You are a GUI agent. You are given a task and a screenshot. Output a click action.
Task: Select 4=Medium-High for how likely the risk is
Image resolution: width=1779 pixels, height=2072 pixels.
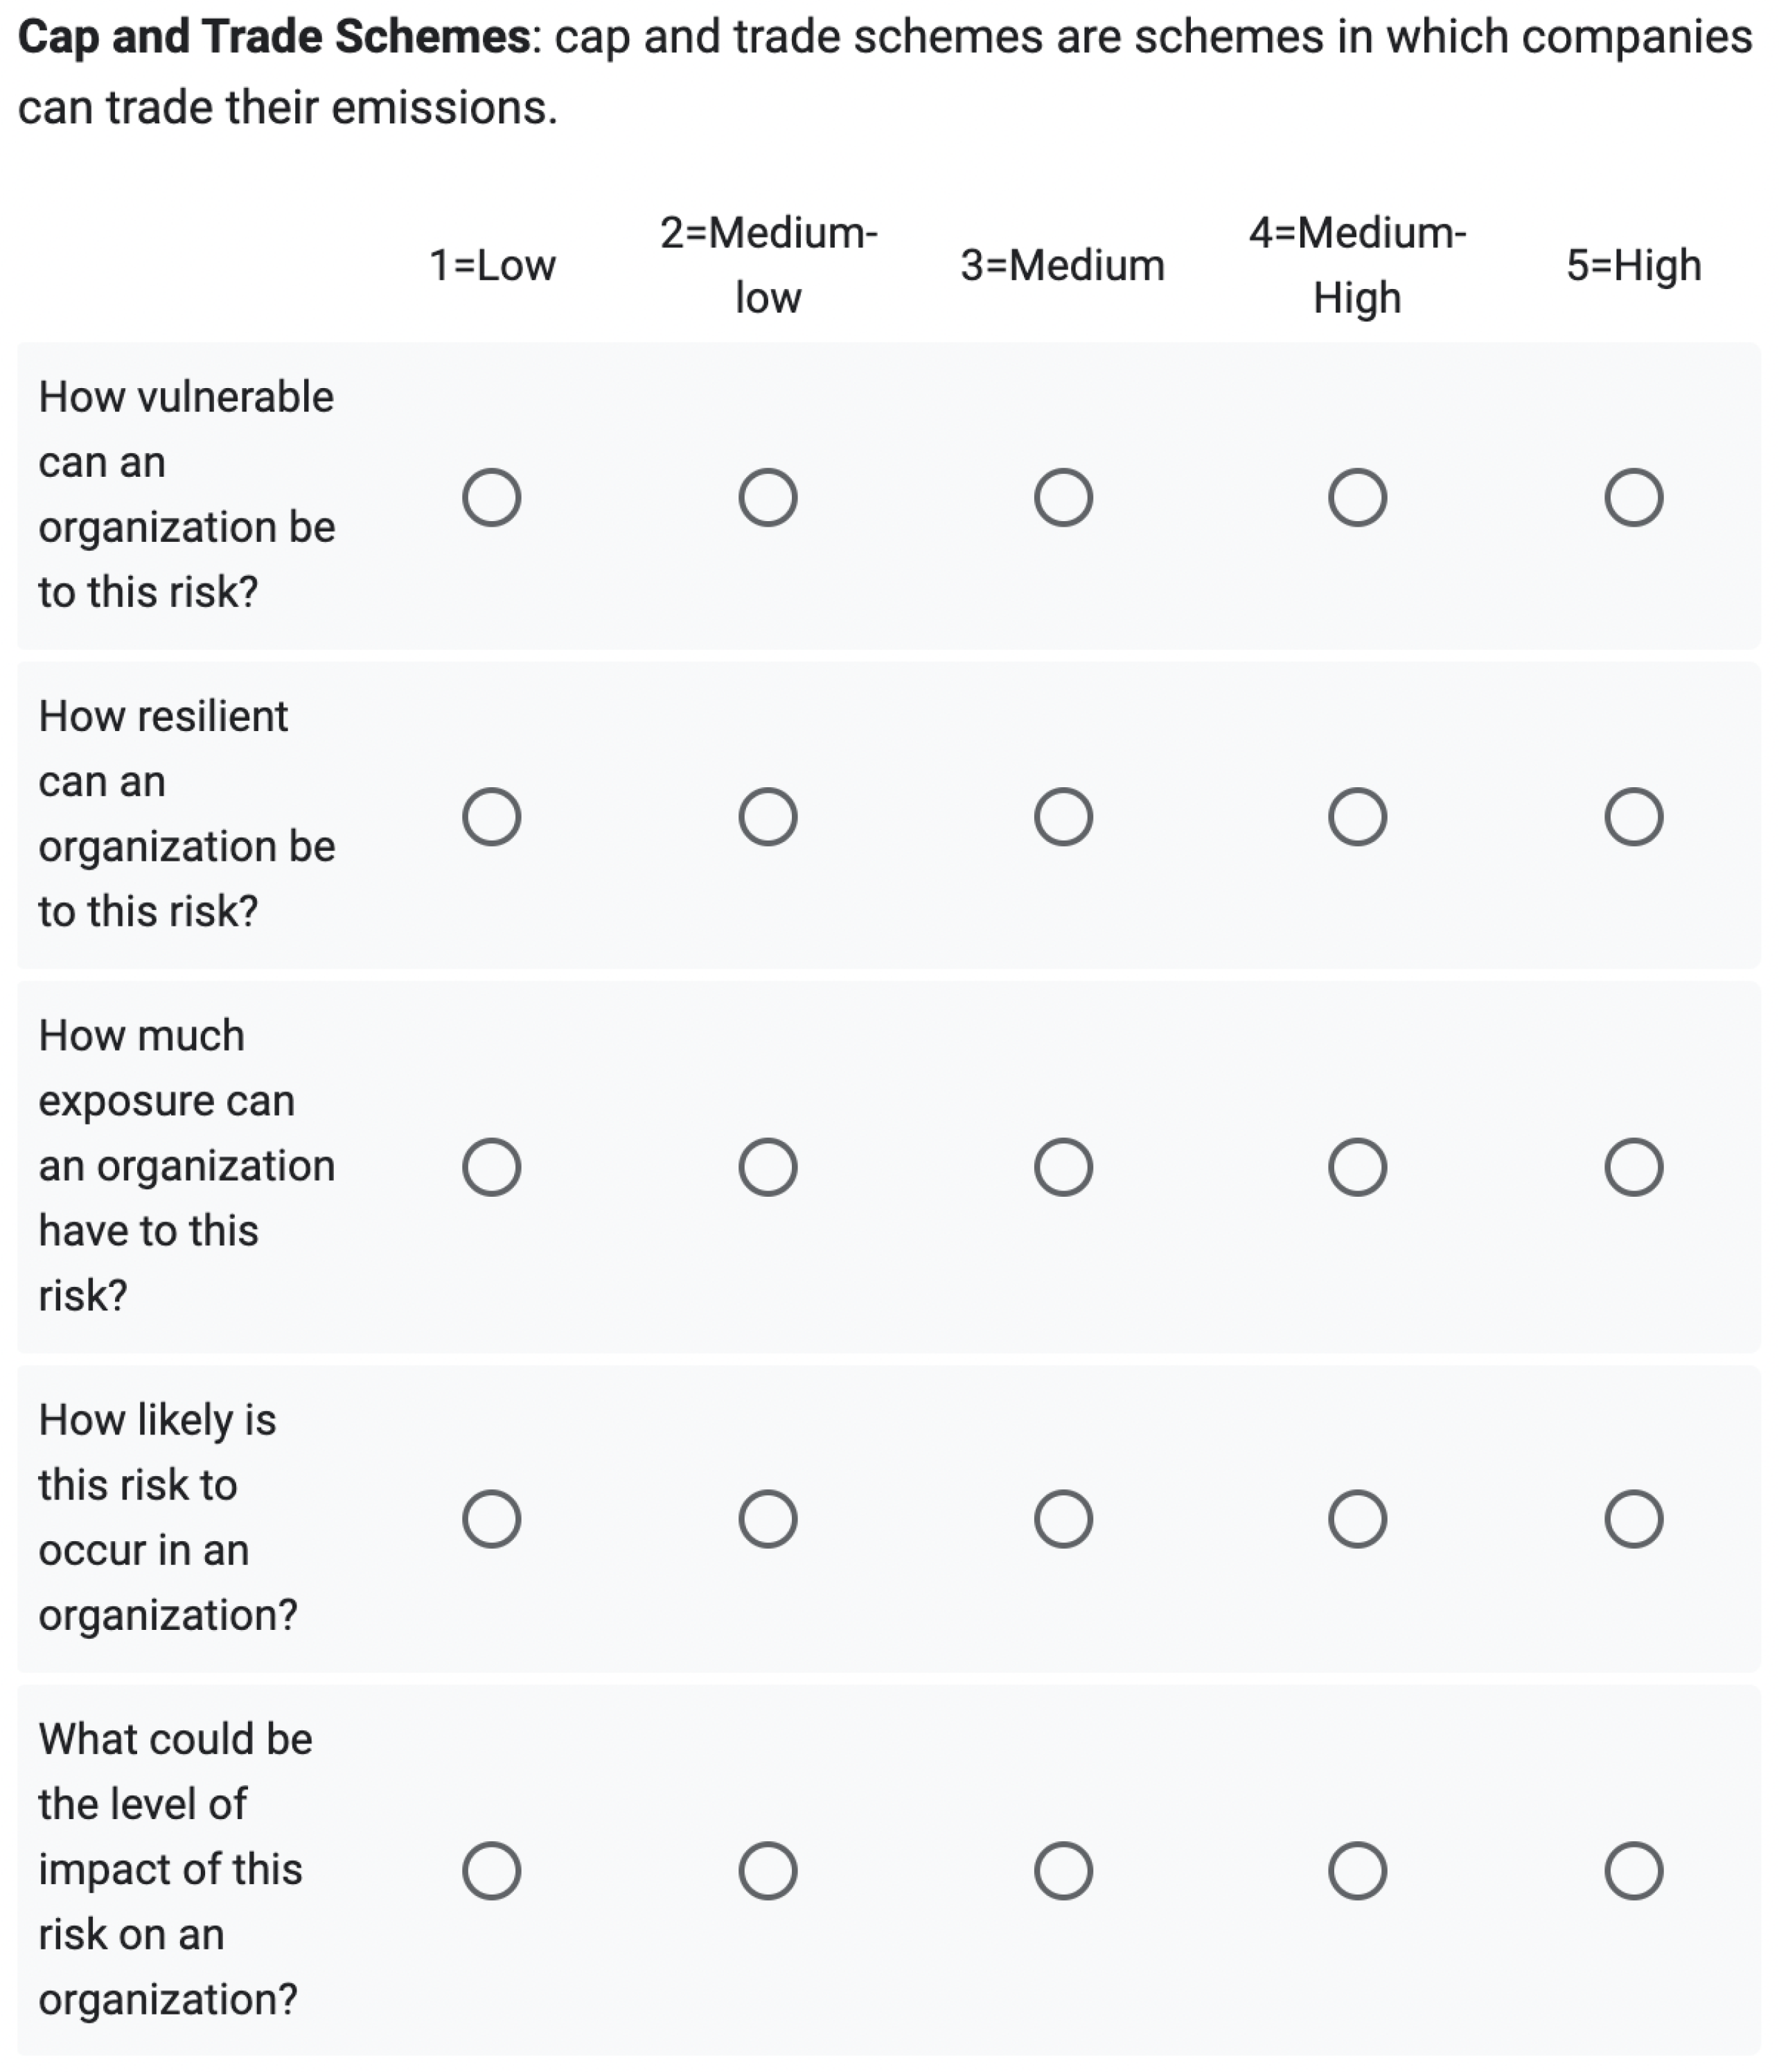coord(1356,1519)
